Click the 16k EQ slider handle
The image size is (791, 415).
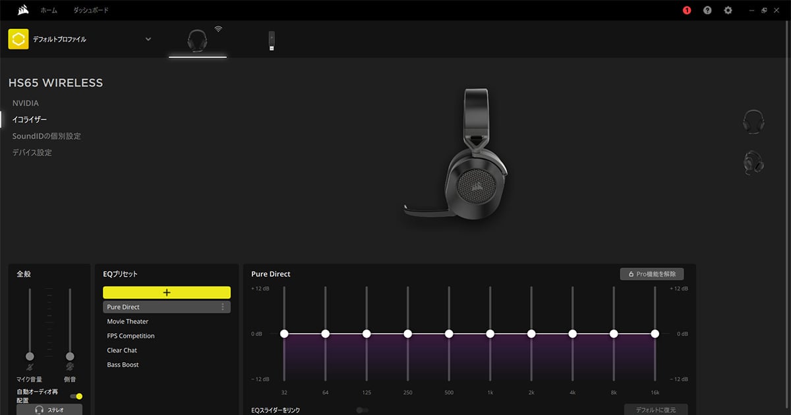point(655,334)
